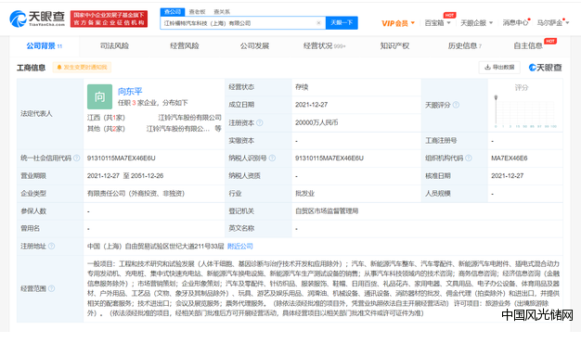This screenshot has width=581, height=343.
Task: Click the unified social credit code 91310115MA7EX46E6U
Action: pyautogui.click(x=122, y=158)
